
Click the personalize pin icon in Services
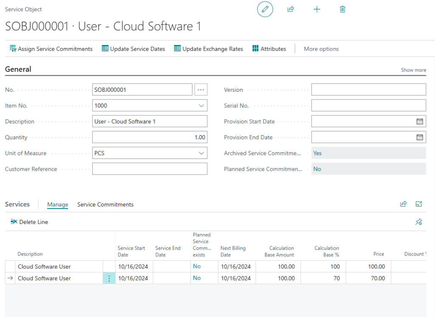(418, 222)
